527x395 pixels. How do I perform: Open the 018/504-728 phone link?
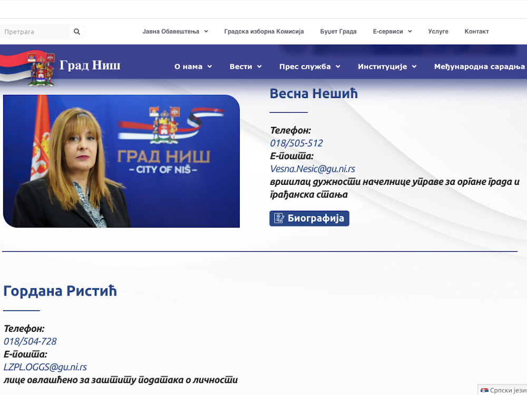[30, 341]
